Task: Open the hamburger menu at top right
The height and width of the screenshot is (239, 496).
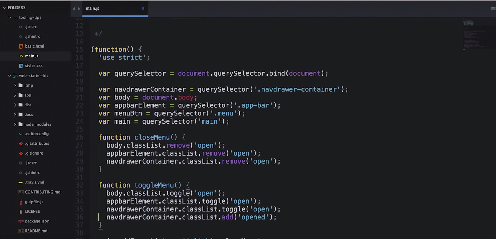Action: (x=493, y=9)
